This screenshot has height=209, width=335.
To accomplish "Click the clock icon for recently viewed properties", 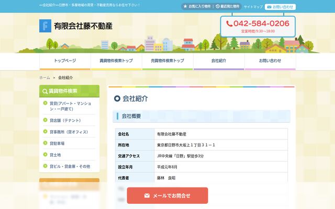I will pos(218,6).
